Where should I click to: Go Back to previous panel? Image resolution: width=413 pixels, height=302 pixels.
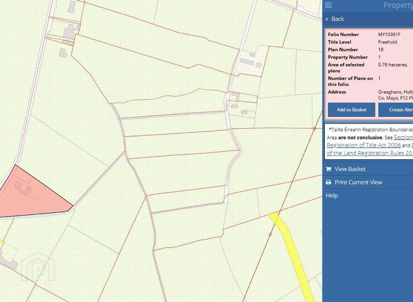(337, 19)
